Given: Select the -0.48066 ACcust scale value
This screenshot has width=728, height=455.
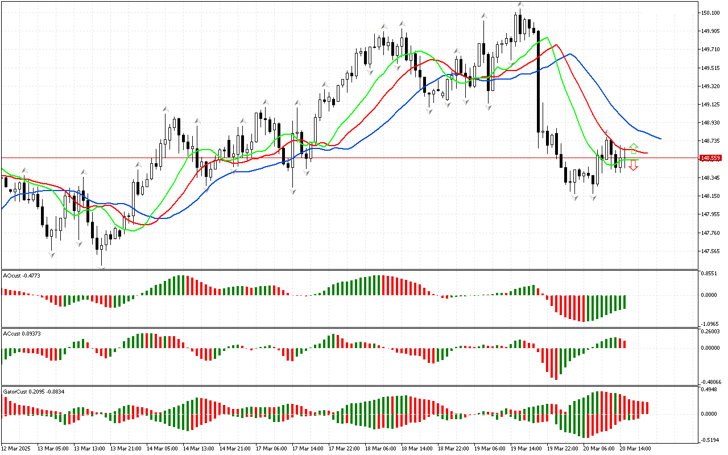Looking at the screenshot, I should (x=710, y=382).
